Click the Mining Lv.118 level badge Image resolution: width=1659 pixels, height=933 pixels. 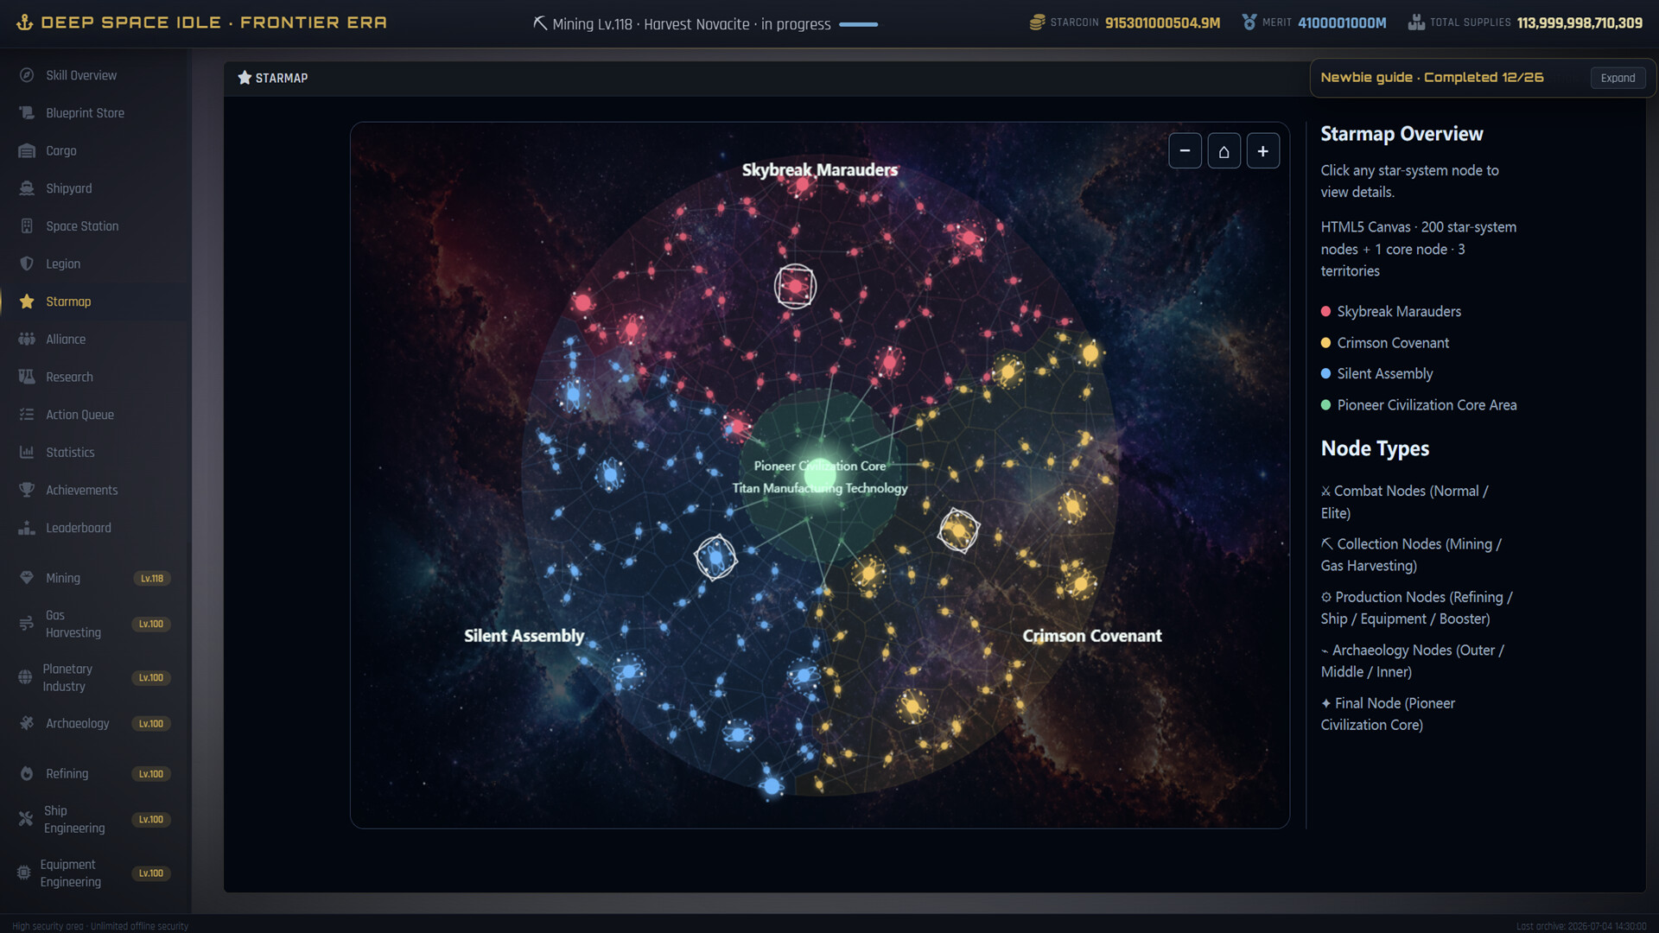point(151,578)
